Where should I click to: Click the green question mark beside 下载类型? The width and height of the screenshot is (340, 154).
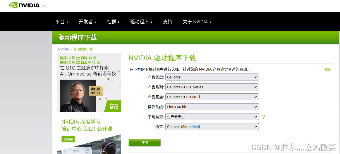[x=263, y=117]
